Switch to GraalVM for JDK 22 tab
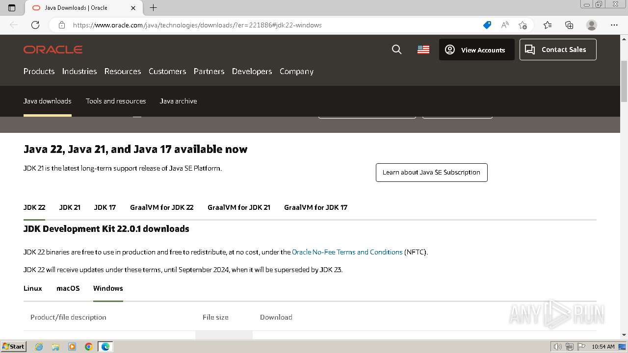The image size is (628, 353). [x=162, y=207]
